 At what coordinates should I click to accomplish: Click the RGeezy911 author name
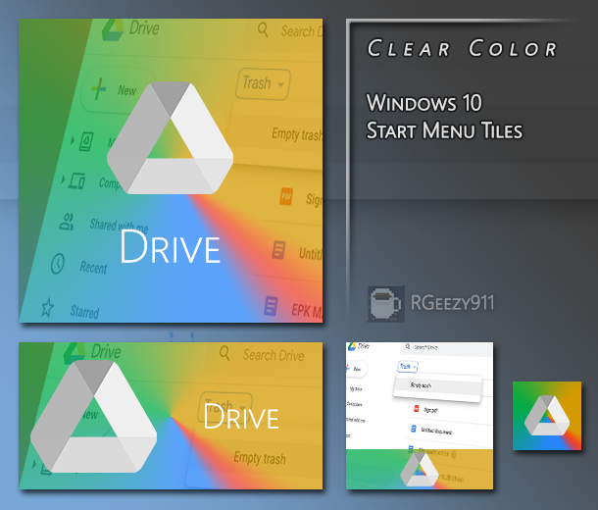pyautogui.click(x=452, y=303)
